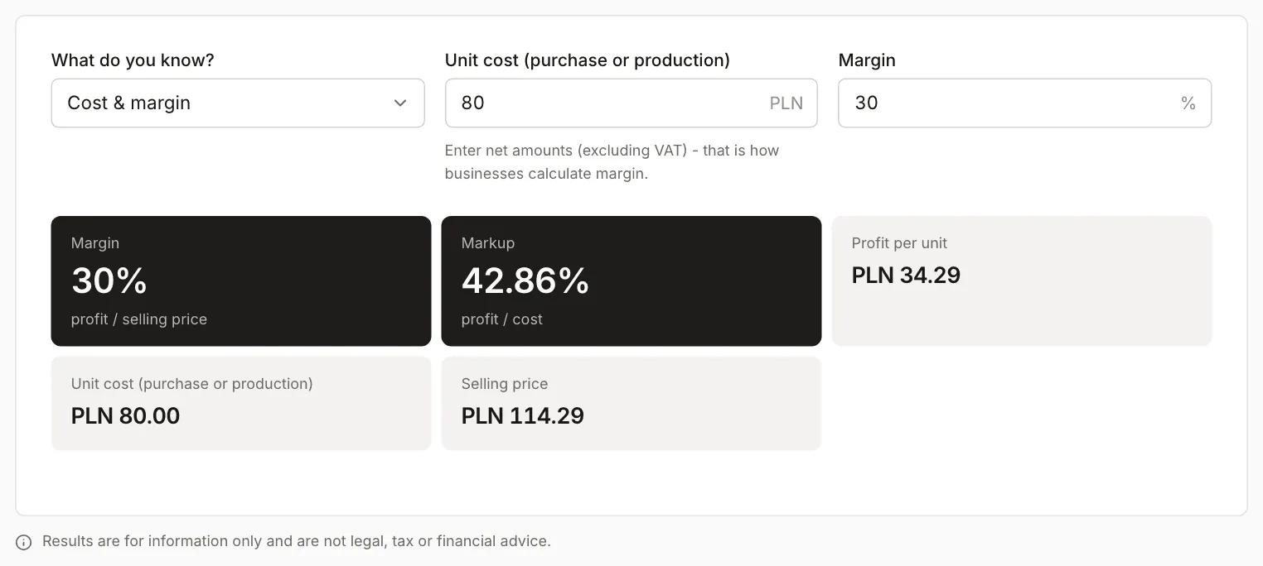Screen dimensions: 1263x566
Task: Click the PLN suffix in unit cost field
Action: click(786, 103)
